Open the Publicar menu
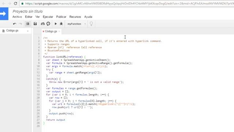This screenshot has width=234, height=132. [61, 17]
